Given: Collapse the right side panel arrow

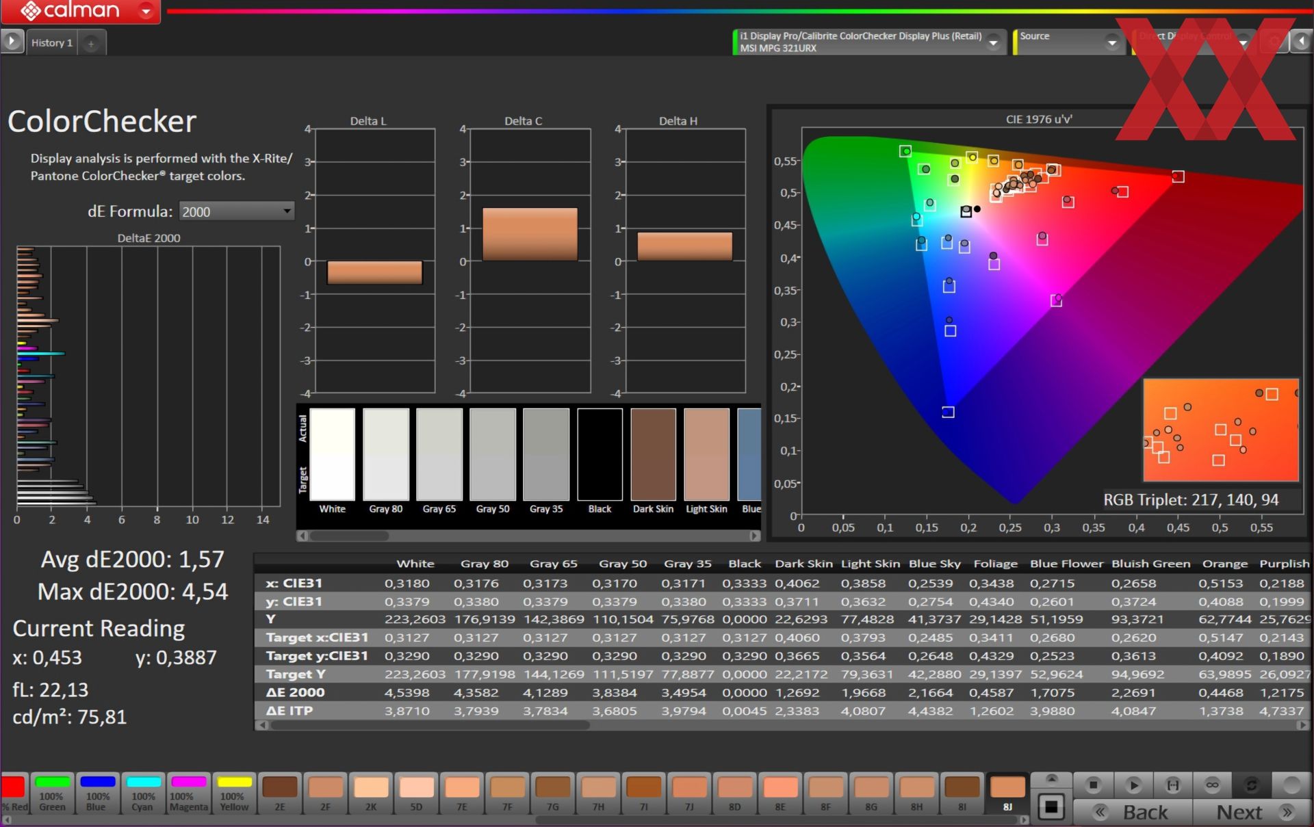Looking at the screenshot, I should click(x=1302, y=42).
